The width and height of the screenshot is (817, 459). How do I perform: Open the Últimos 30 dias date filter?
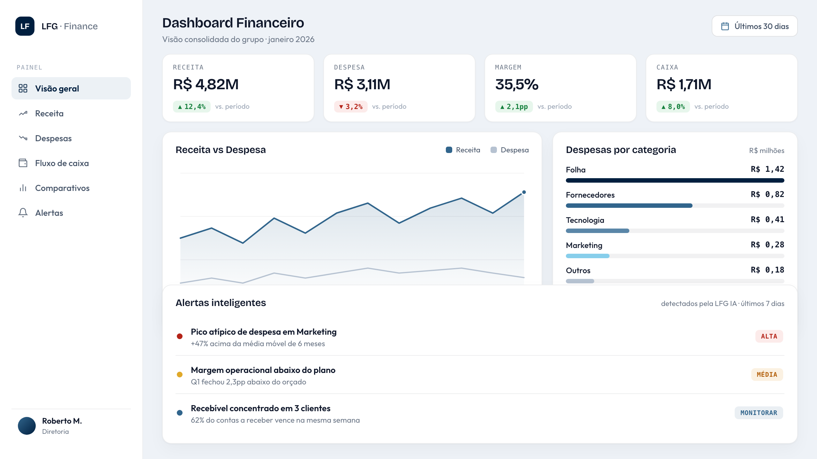[755, 26]
